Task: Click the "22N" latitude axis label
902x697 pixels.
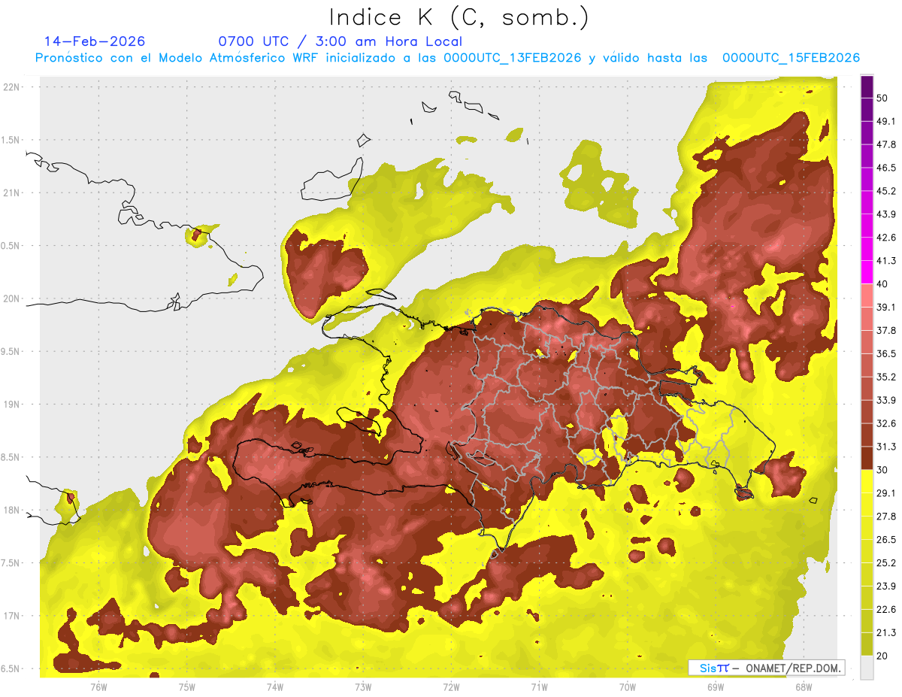Action: point(13,87)
